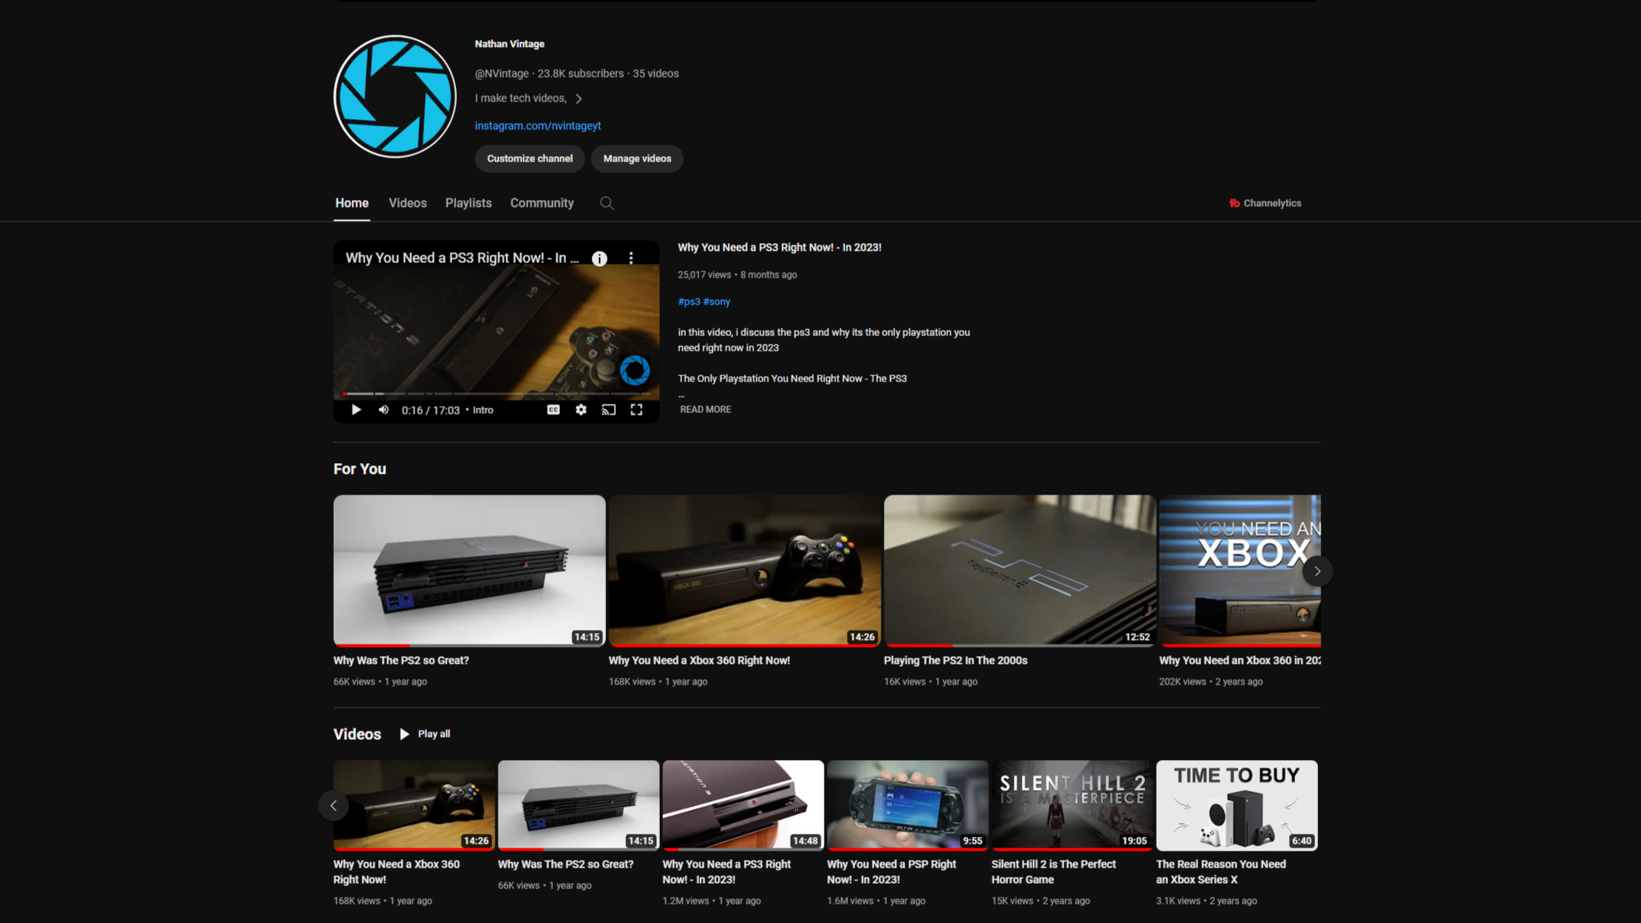Click the channel watermark in the player
The image size is (1641, 923).
(635, 371)
